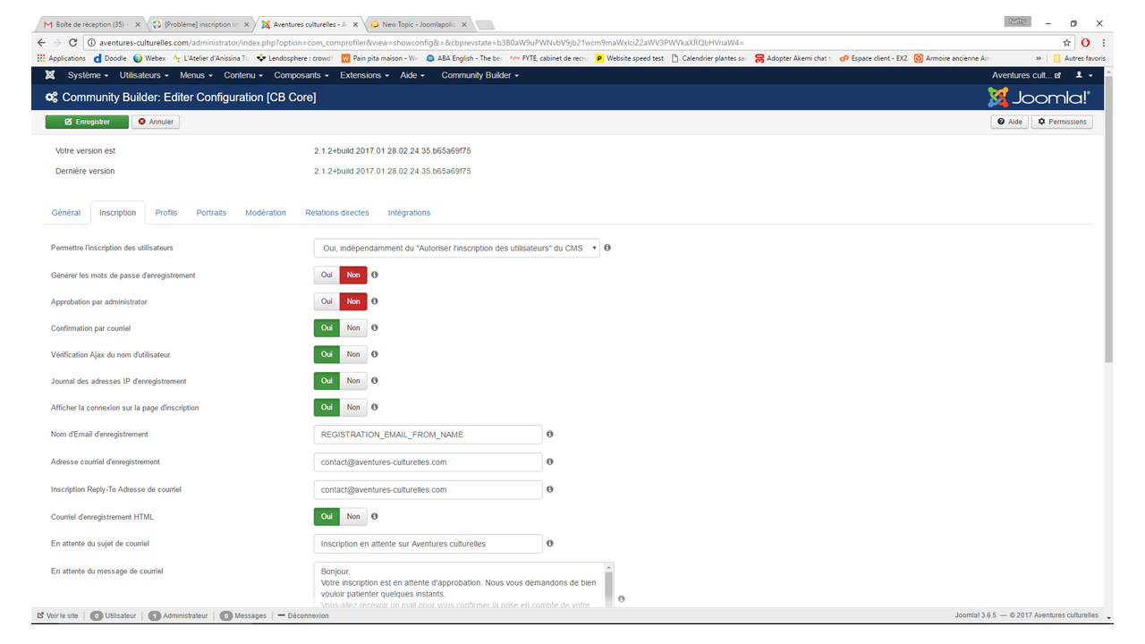
Task: Click info icon for Adresse courriel d'enregistrement
Action: click(550, 462)
